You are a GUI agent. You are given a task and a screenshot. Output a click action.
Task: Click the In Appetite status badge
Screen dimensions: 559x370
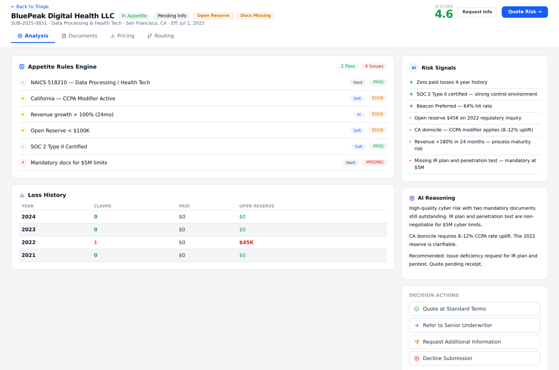[134, 16]
